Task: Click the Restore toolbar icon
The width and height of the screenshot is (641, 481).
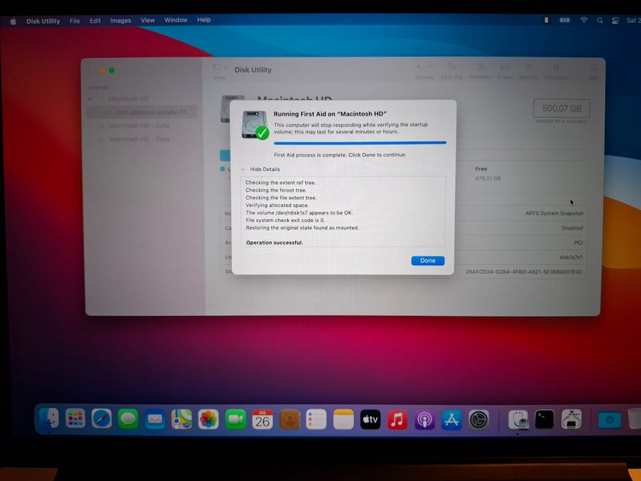Action: 528,67
